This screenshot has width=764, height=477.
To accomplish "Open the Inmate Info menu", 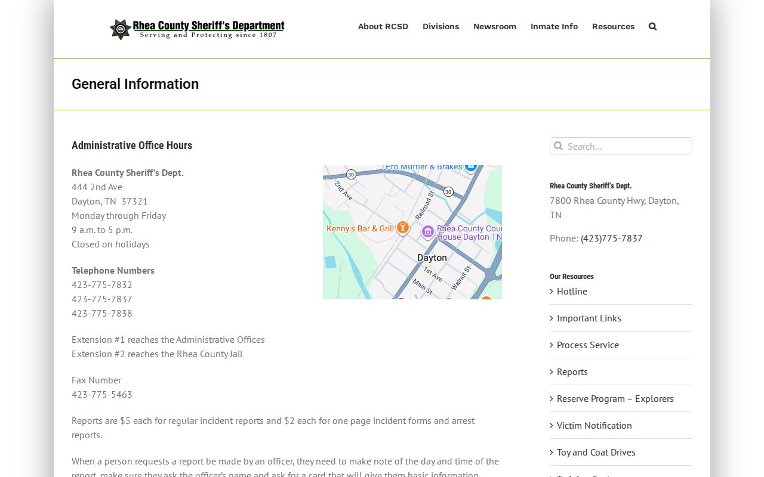I will click(554, 26).
